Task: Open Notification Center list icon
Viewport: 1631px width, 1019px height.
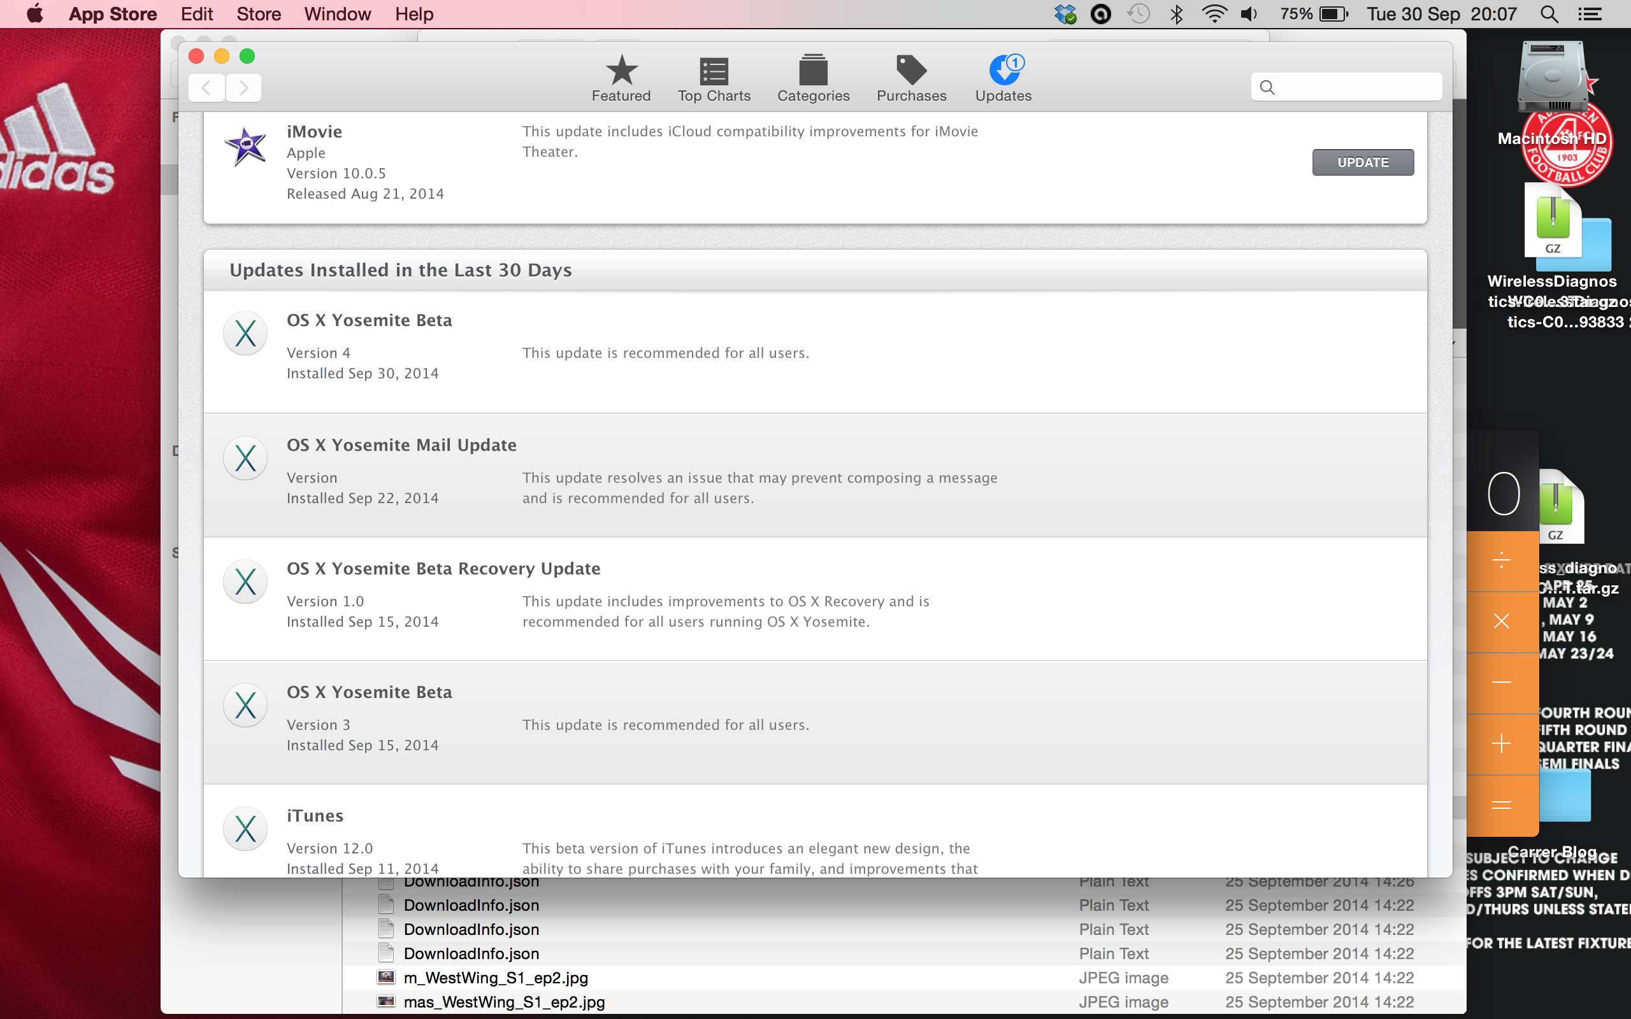Action: pos(1590,13)
